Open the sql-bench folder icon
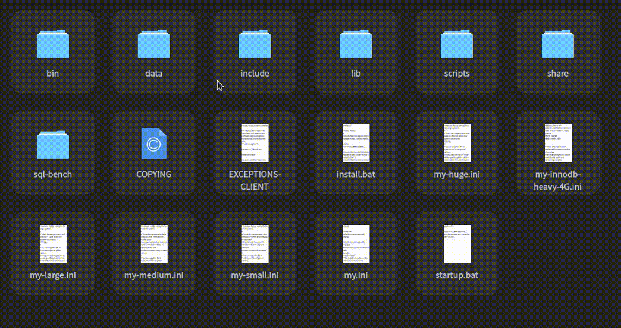Screen dimensions: 621x328 [53, 145]
